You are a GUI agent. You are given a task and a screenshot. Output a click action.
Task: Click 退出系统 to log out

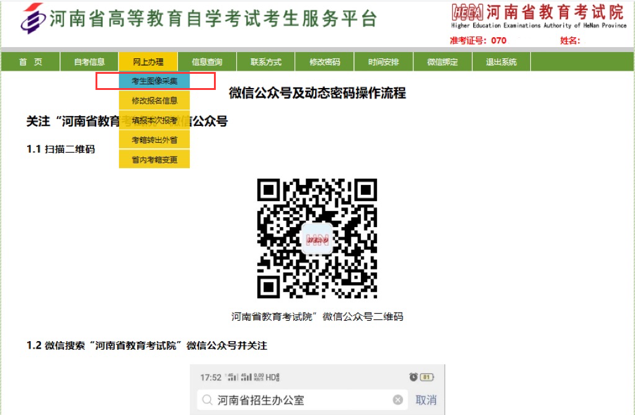coord(501,62)
